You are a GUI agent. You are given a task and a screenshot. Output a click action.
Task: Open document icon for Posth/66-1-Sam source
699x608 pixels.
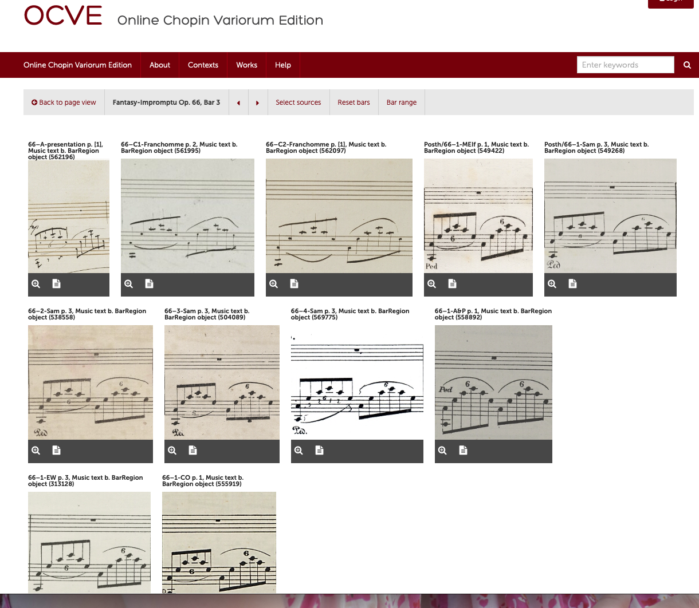(x=572, y=284)
